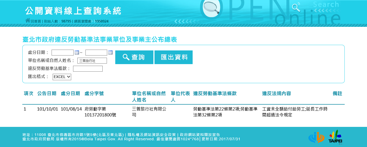Click the 處分字號 column header
Screen dimensions: 367x147
94,94
